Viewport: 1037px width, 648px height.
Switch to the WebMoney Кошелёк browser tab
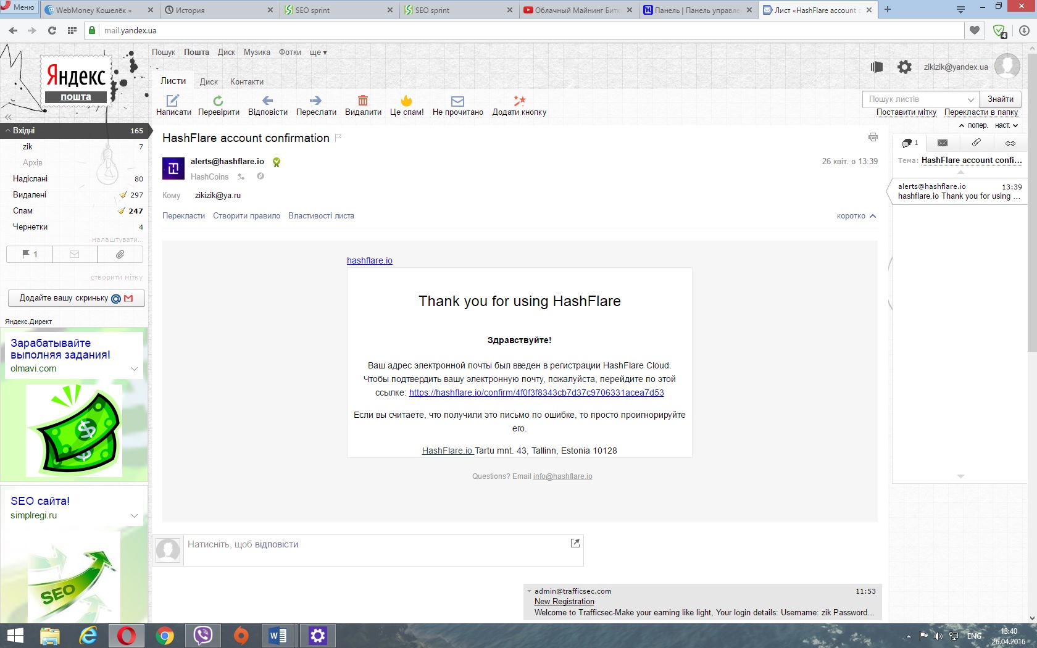[99, 10]
